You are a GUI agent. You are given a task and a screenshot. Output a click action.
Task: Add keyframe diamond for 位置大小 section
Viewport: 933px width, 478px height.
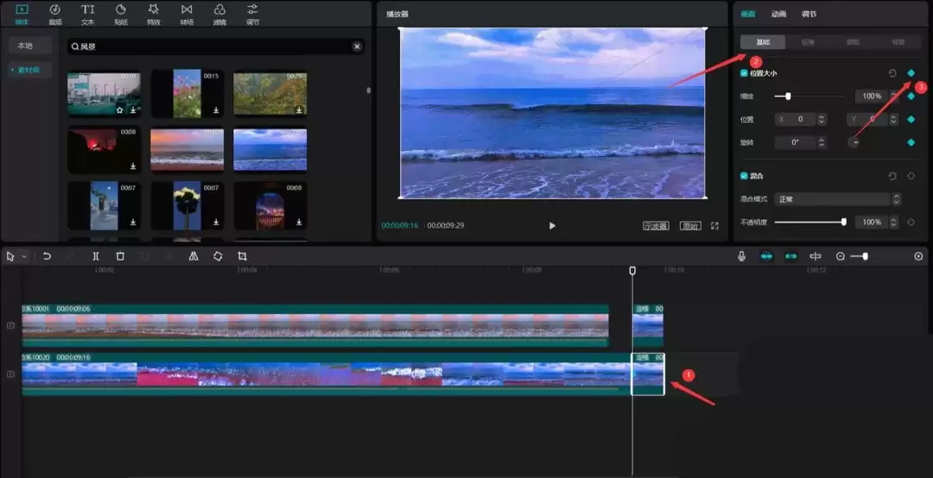tap(911, 73)
